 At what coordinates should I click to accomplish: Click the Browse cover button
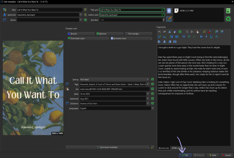point(81,34)
